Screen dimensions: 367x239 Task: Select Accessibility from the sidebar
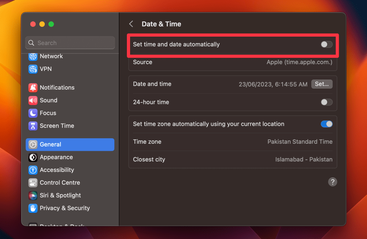57,170
